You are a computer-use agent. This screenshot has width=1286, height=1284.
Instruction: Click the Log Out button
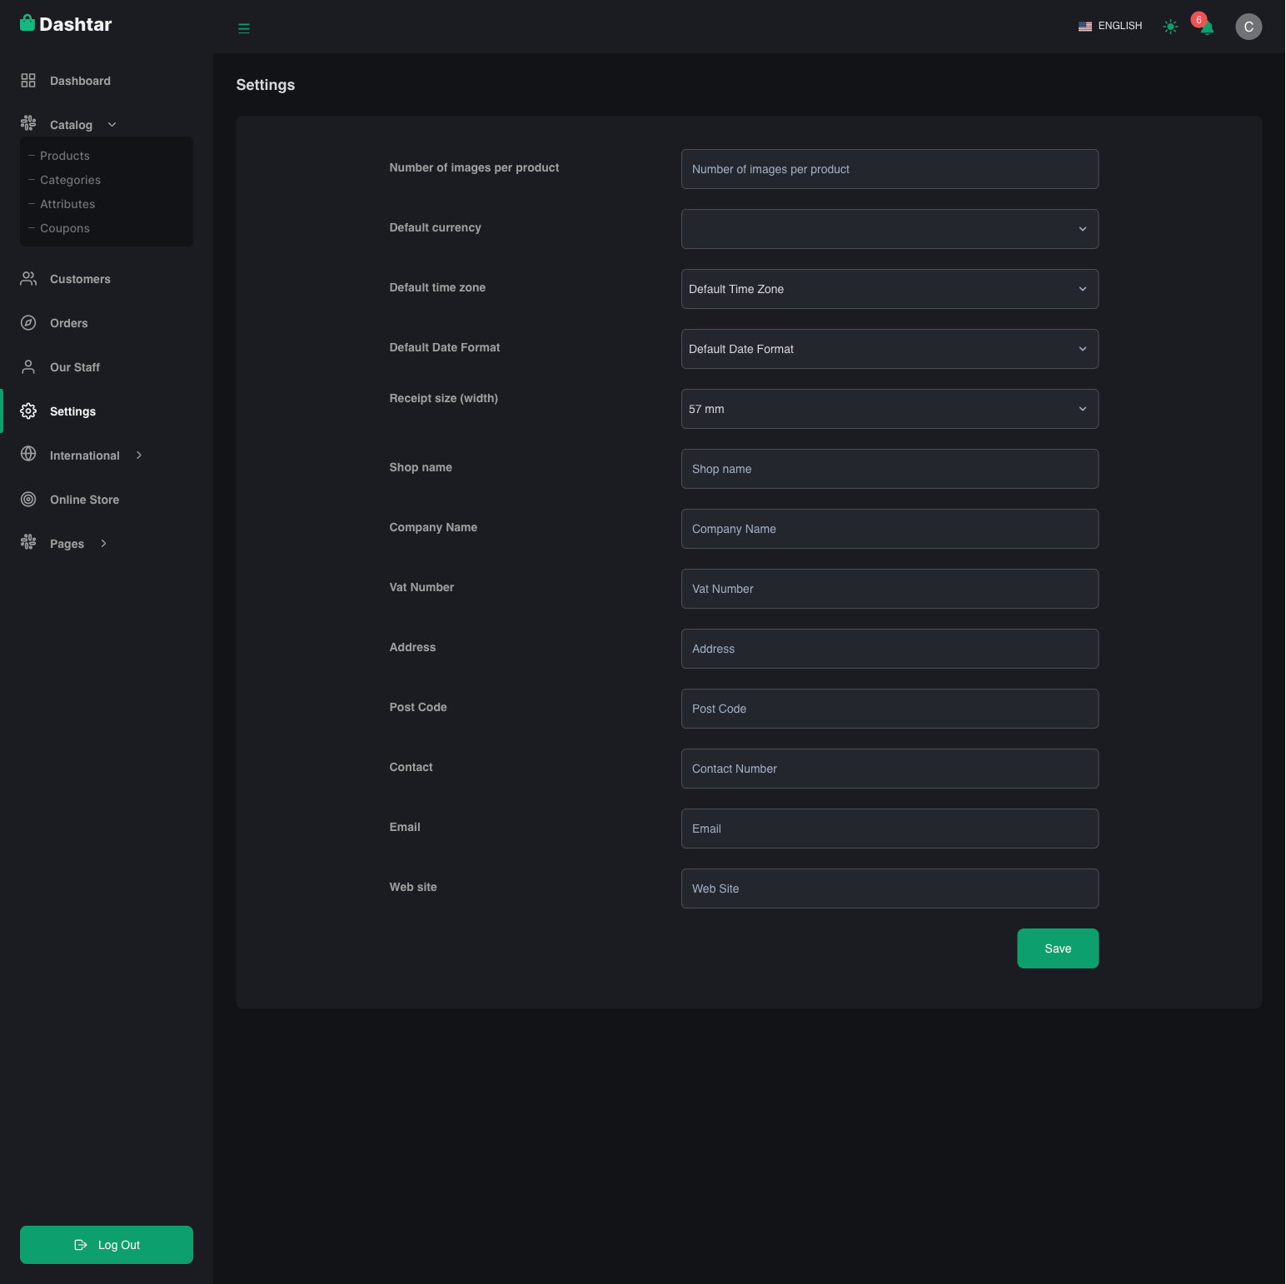pos(107,1245)
